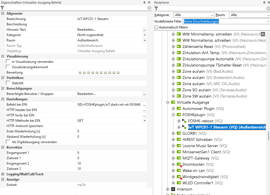Click the Intercom device icon
This screenshot has width=270, height=195.
point(173,189)
